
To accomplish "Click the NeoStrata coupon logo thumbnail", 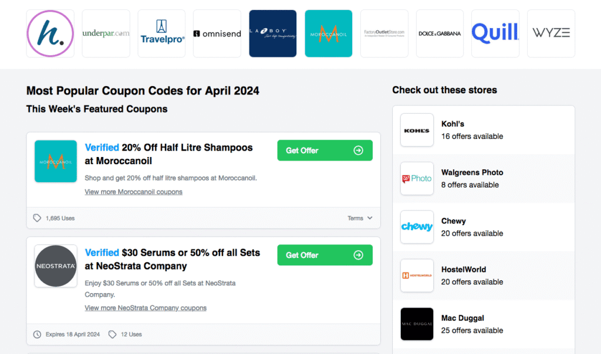I will pyautogui.click(x=56, y=266).
